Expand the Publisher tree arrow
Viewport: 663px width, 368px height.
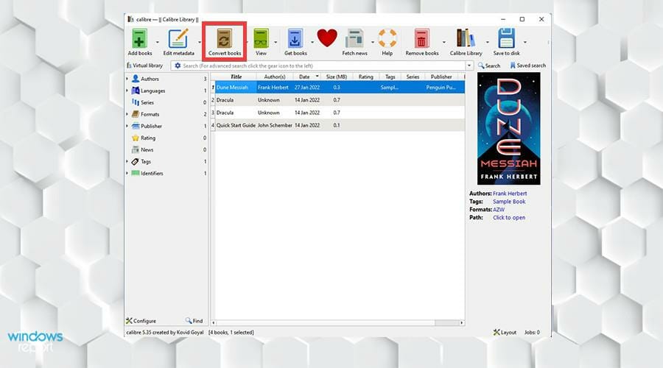(x=127, y=126)
